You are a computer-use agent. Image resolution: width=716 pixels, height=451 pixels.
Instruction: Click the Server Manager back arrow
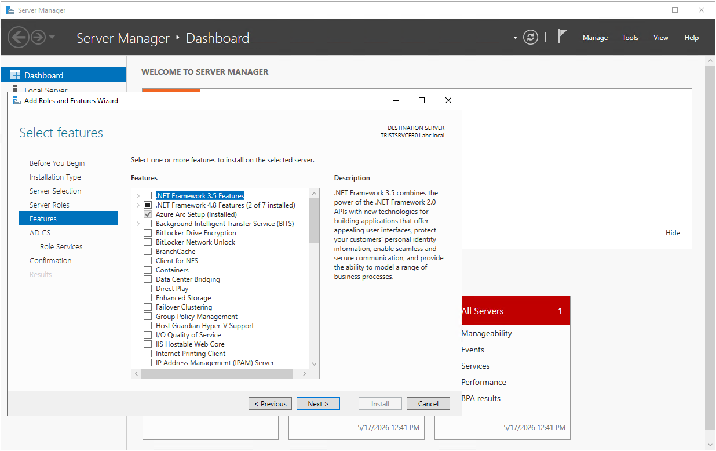point(19,38)
